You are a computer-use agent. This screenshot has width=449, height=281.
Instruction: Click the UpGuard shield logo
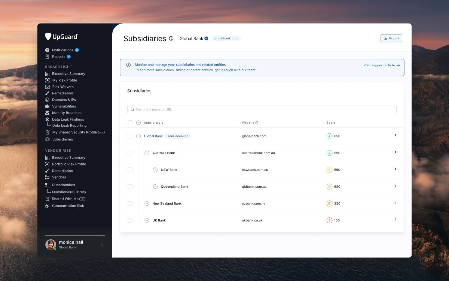pos(48,36)
